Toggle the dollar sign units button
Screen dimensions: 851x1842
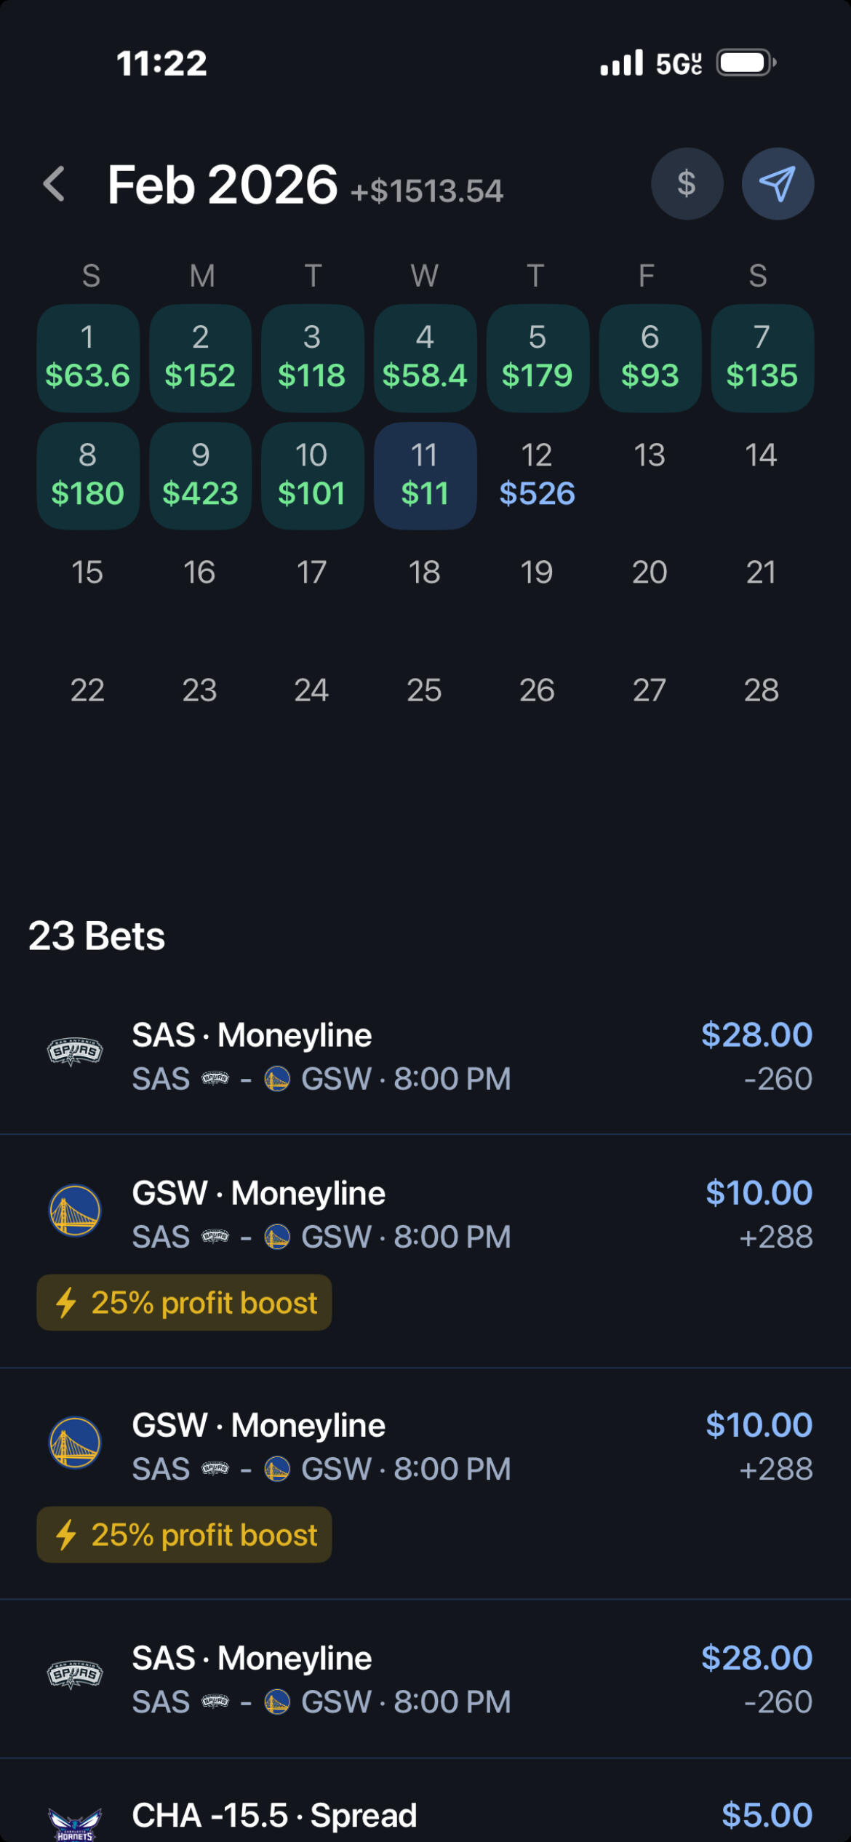pos(687,184)
